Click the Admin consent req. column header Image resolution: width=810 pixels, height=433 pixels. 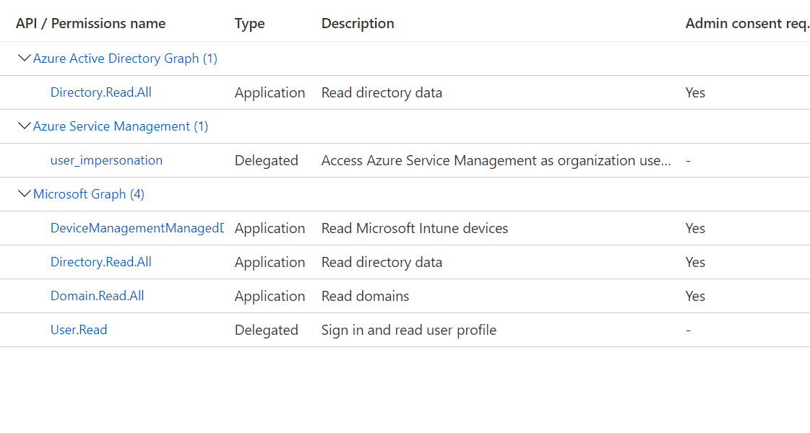(x=747, y=22)
